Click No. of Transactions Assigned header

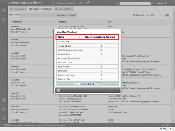[x=100, y=37]
